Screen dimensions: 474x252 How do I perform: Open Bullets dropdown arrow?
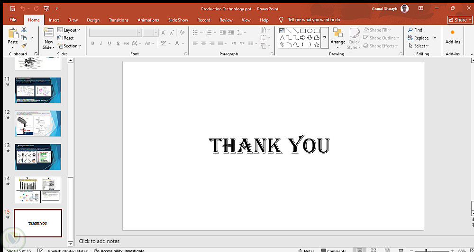coord(201,32)
